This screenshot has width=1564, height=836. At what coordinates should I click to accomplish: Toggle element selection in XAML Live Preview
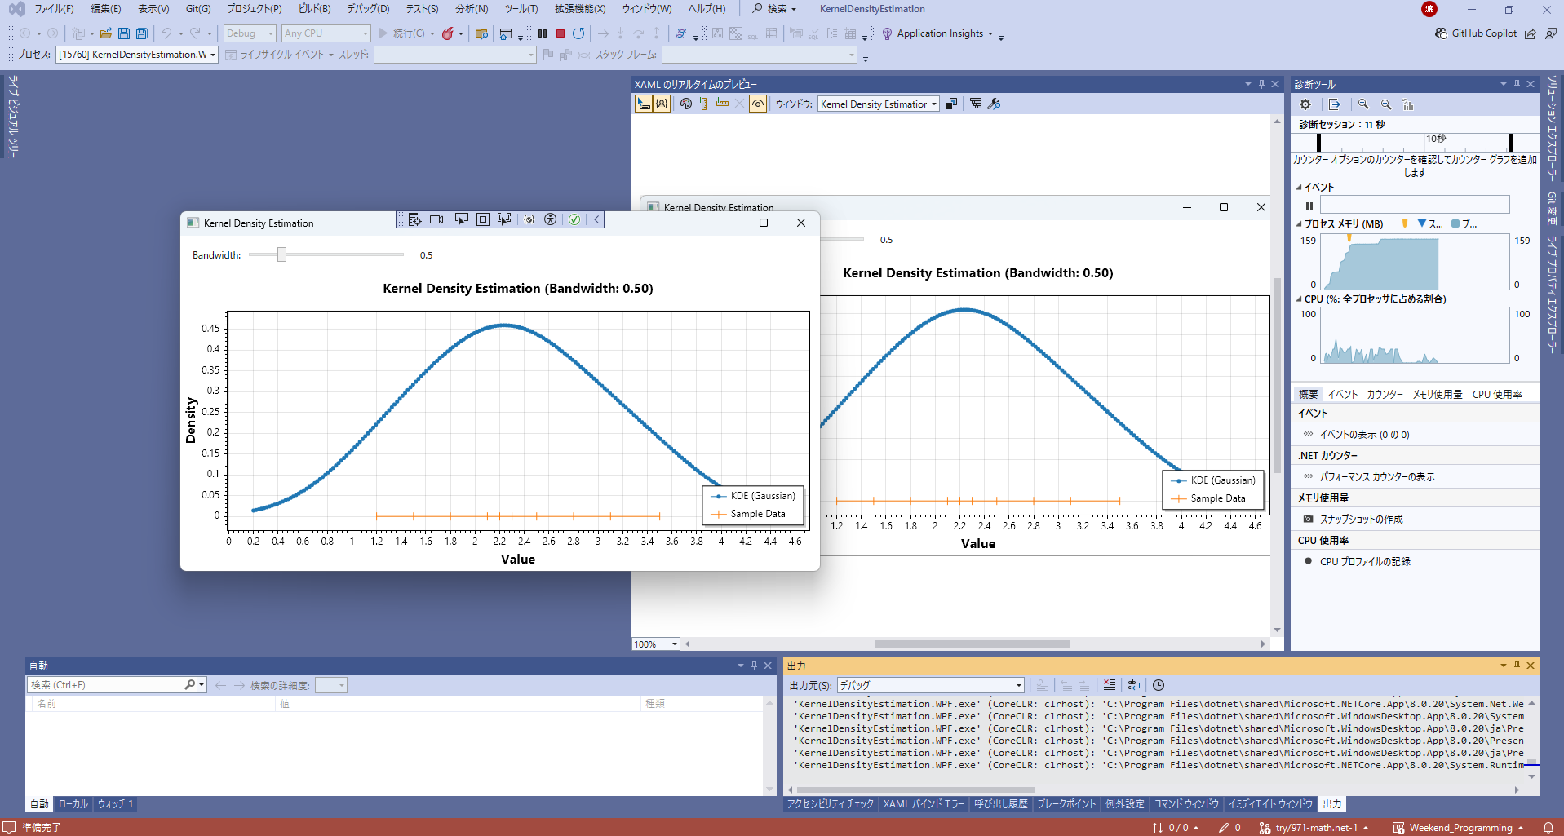coord(644,104)
